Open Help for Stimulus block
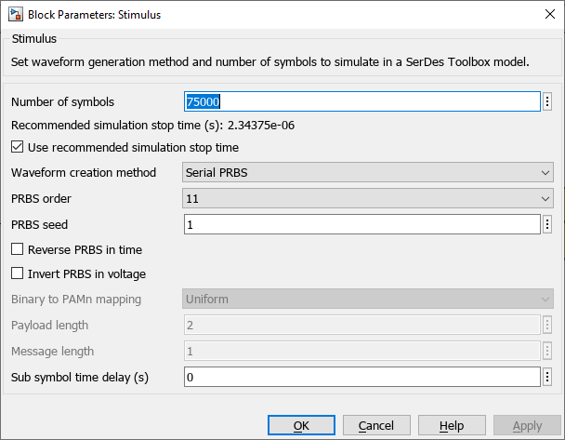 click(452, 425)
